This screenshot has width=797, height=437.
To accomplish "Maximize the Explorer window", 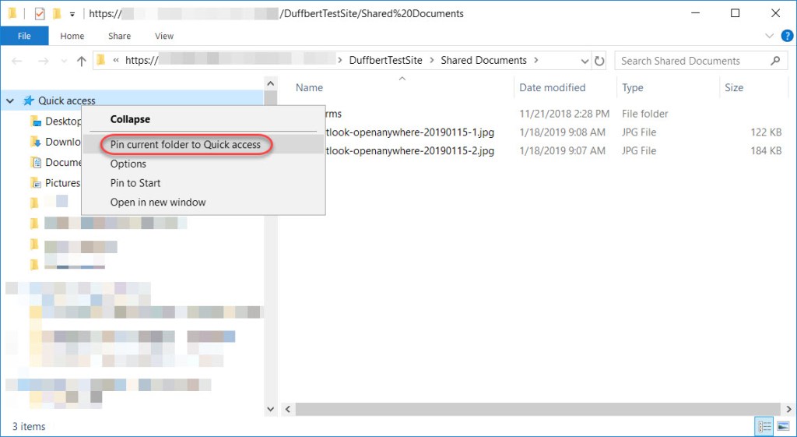I will click(x=735, y=13).
